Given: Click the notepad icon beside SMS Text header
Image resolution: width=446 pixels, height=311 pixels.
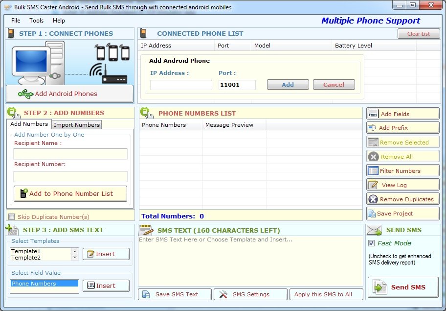Looking at the screenshot, I should click(146, 230).
